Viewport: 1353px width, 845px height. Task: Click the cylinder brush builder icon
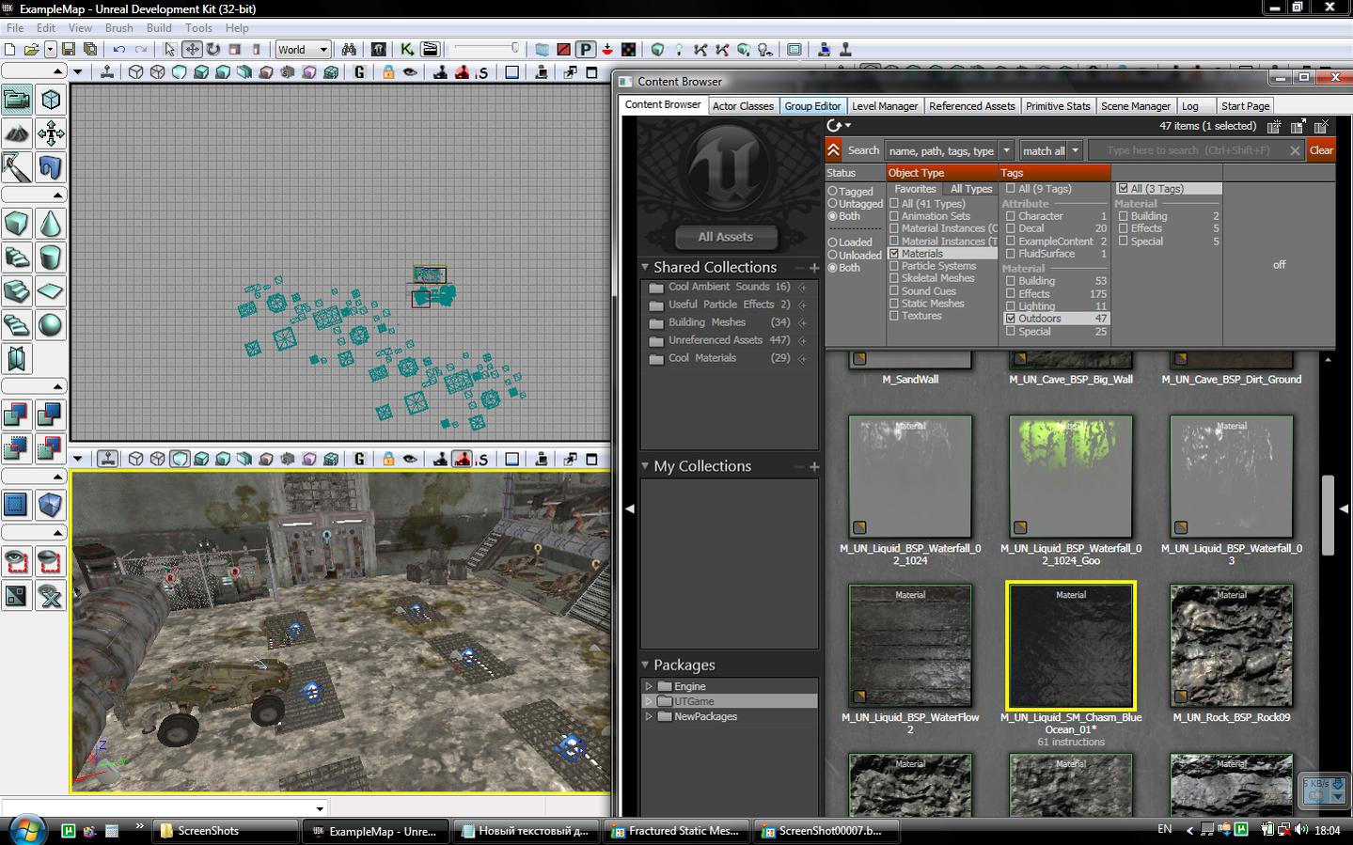(51, 257)
